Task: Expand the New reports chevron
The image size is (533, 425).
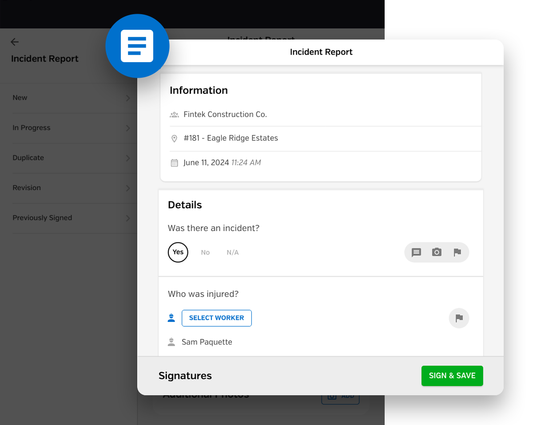Action: point(128,98)
